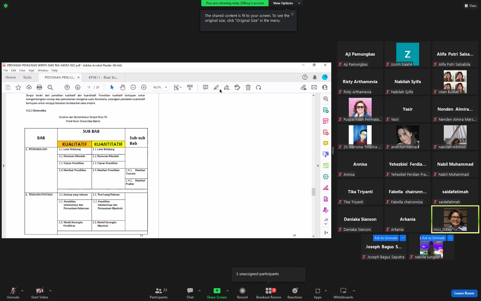Switch to Home tab in Acrobat
481x301 pixels.
pyautogui.click(x=11, y=77)
